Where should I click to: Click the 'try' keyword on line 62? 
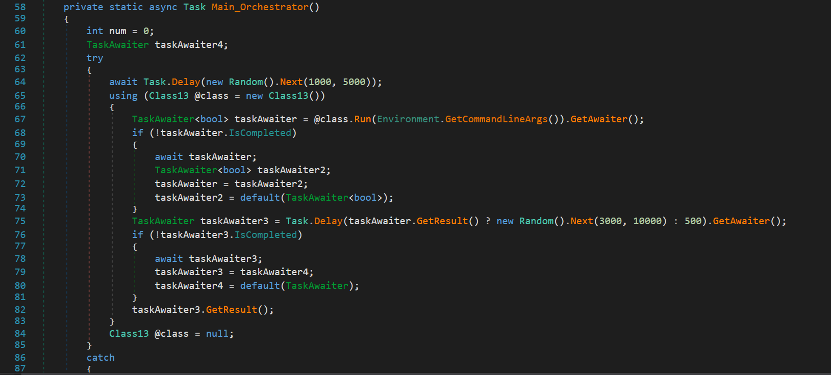95,58
